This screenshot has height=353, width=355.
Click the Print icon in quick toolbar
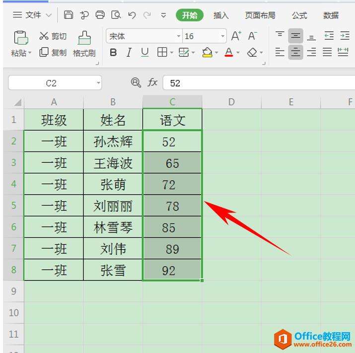tap(100, 15)
